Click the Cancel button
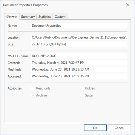The height and width of the screenshot is (135, 135). point(119,128)
